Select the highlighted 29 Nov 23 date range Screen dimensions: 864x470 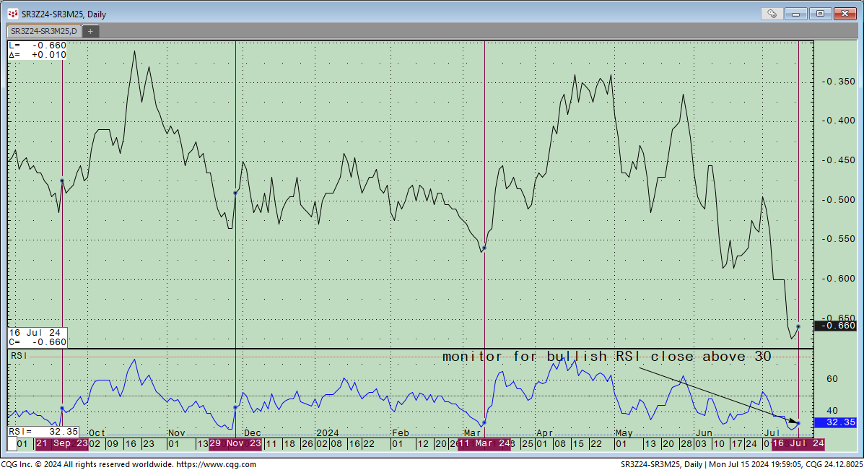235,444
